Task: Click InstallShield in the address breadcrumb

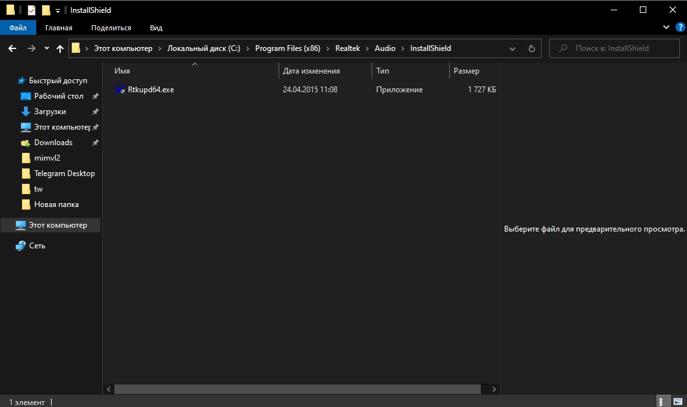Action: pos(430,48)
